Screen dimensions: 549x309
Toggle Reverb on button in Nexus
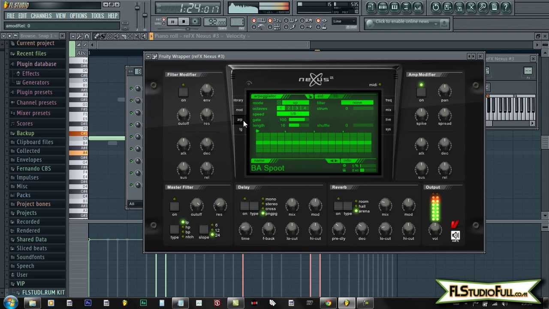coord(338,206)
